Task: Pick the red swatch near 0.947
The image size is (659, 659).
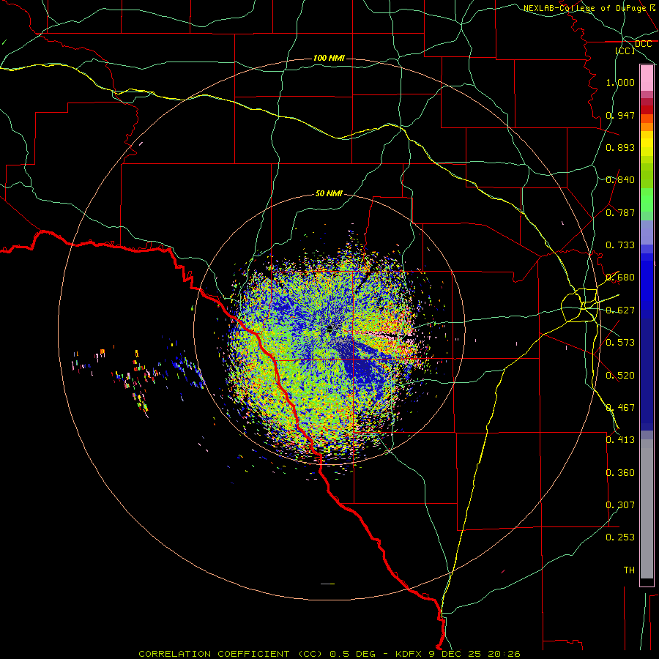Action: tap(647, 109)
